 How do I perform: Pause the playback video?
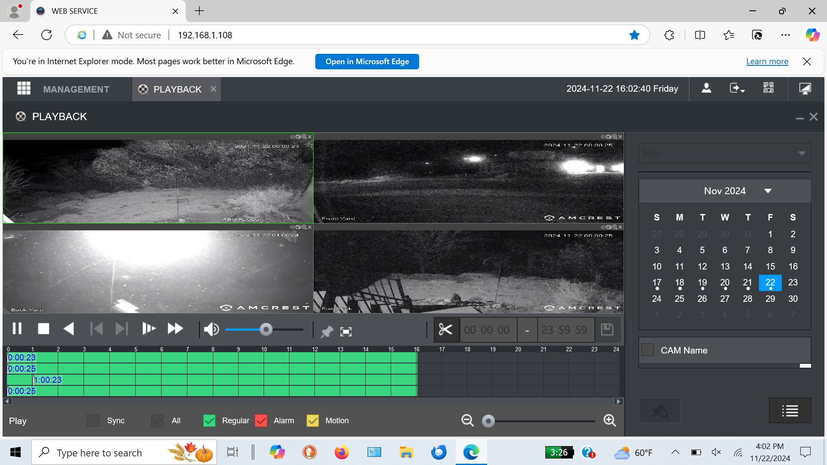(17, 329)
